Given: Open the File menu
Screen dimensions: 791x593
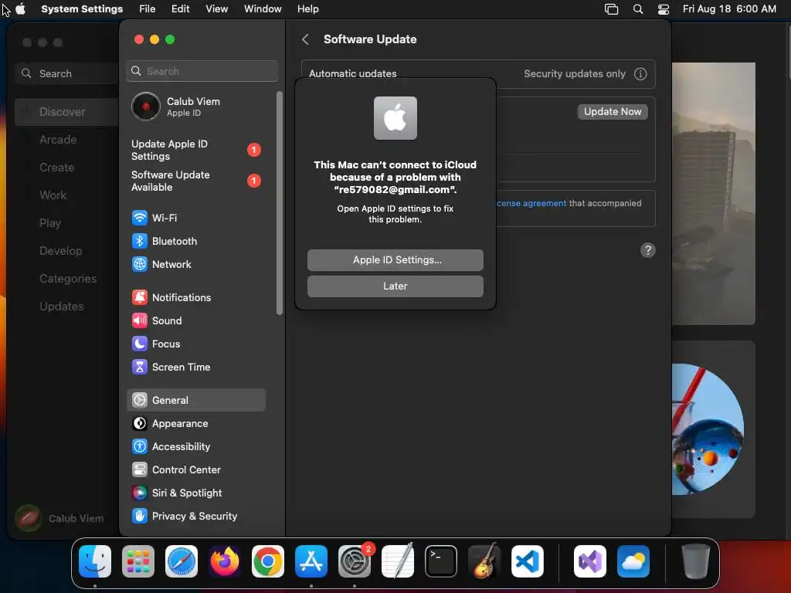Looking at the screenshot, I should [x=148, y=9].
